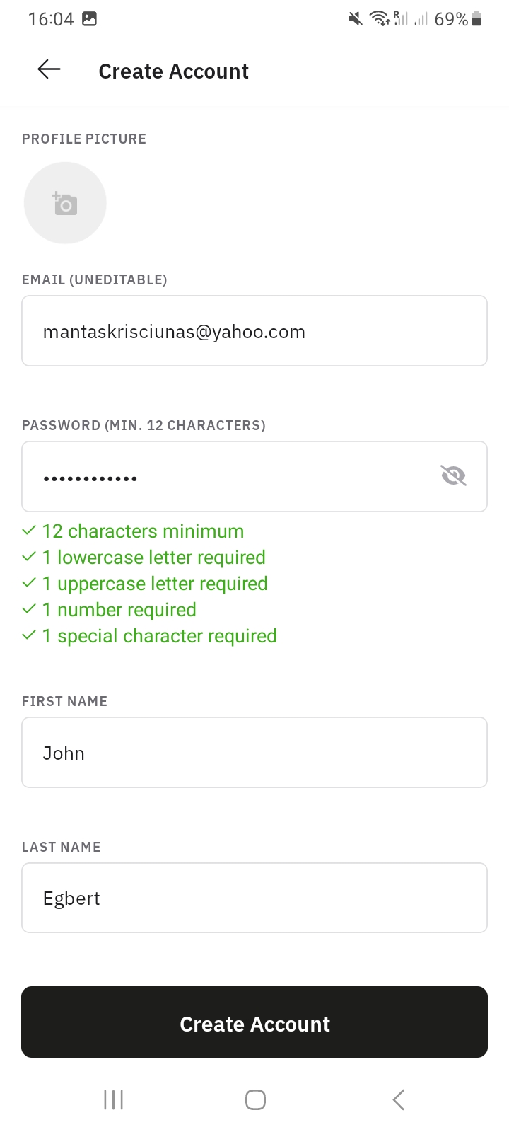Add a profile picture via camera icon
Image resolution: width=509 pixels, height=1132 pixels.
click(x=65, y=203)
